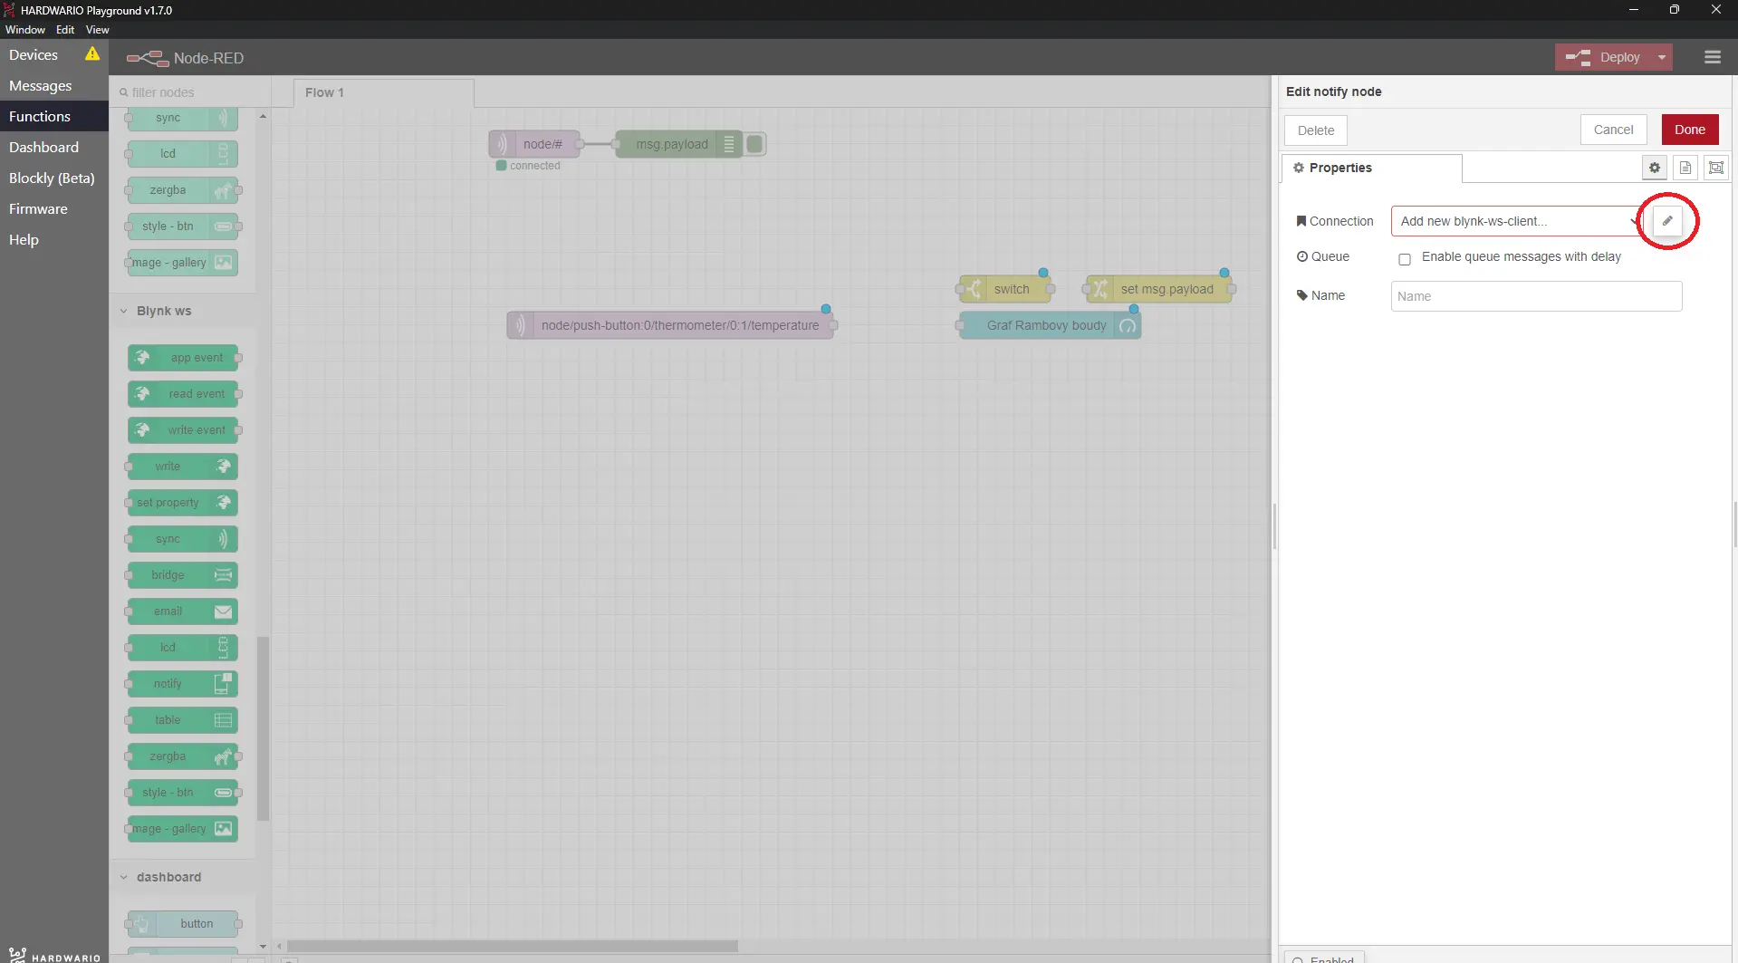Select the image - gallery node under Blynk ws
The image size is (1738, 963).
pos(183,829)
